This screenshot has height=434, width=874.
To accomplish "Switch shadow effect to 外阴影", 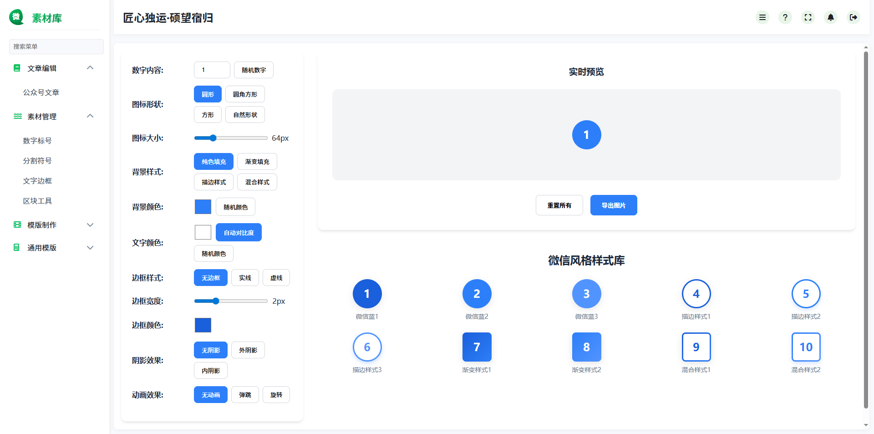I will tap(248, 350).
